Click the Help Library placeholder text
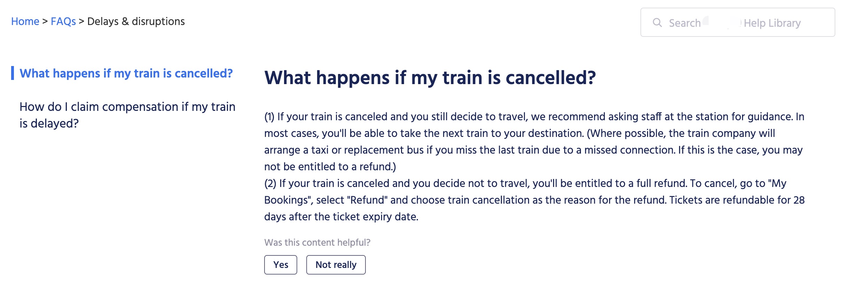The height and width of the screenshot is (294, 843). pos(772,23)
